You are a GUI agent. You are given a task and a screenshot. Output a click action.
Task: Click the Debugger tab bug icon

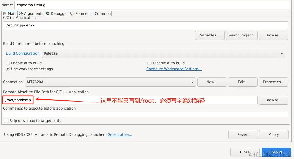48,13
